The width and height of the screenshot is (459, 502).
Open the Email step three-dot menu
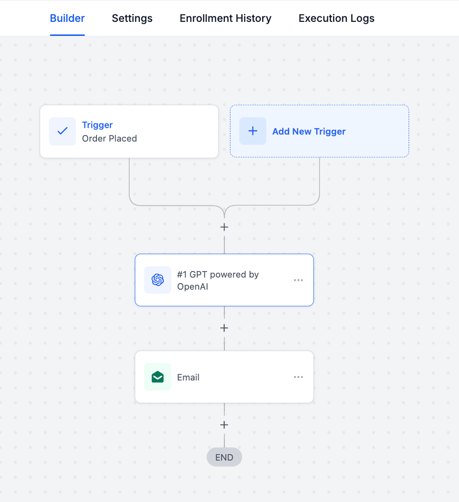(x=299, y=377)
